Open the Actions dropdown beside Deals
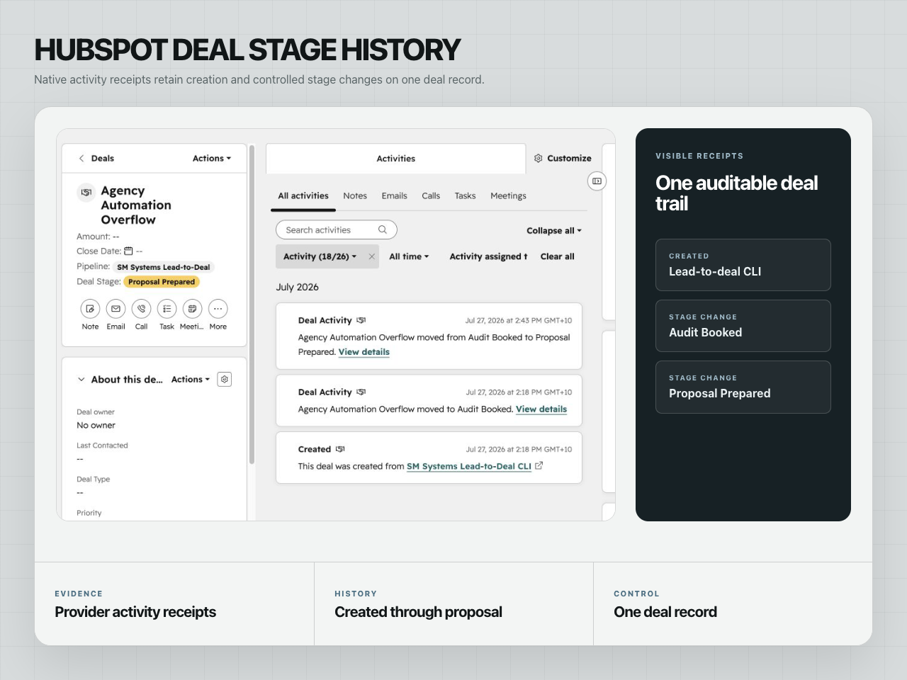907x680 pixels. tap(212, 159)
